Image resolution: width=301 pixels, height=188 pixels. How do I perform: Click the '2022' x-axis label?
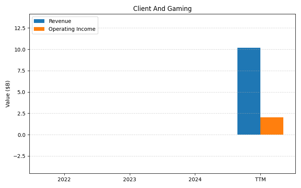click(64, 180)
